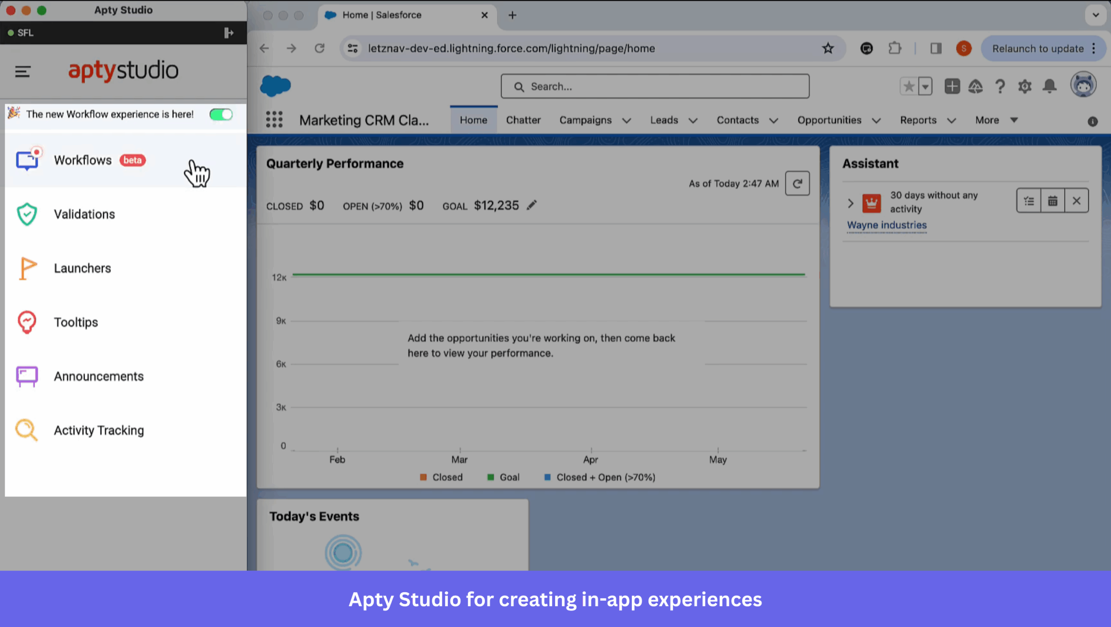Select Workflows in the Apty Studio sidebar

click(x=82, y=160)
